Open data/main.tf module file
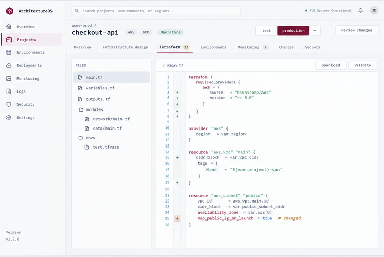 click(111, 128)
